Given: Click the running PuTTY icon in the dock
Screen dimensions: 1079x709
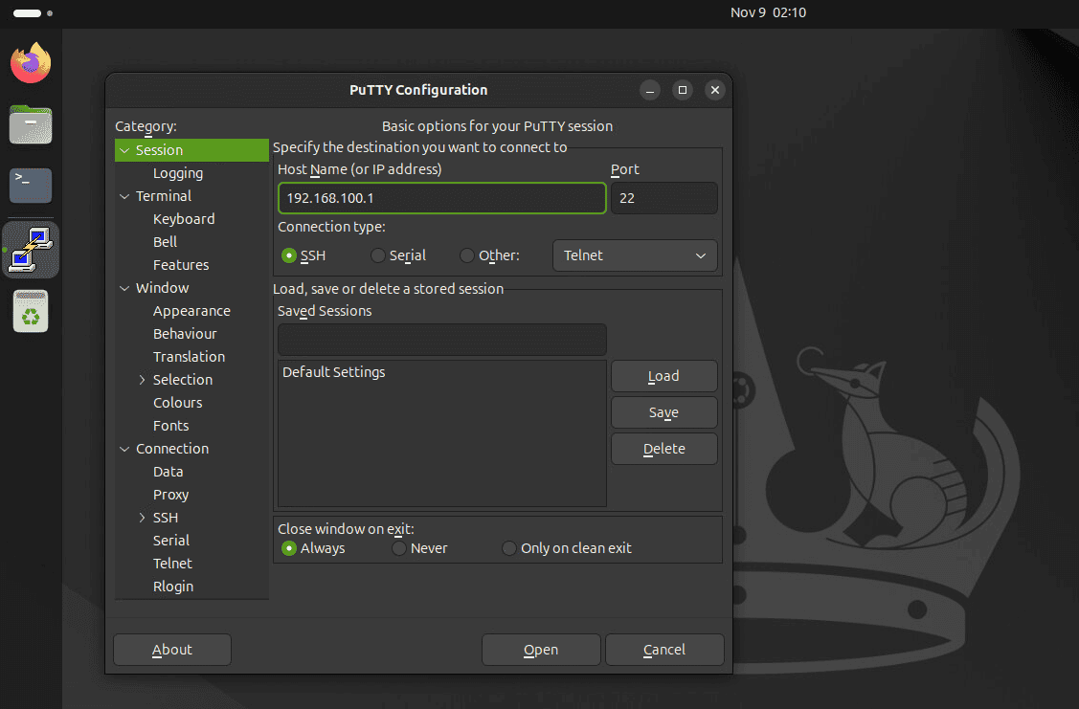Looking at the screenshot, I should pyautogui.click(x=30, y=249).
